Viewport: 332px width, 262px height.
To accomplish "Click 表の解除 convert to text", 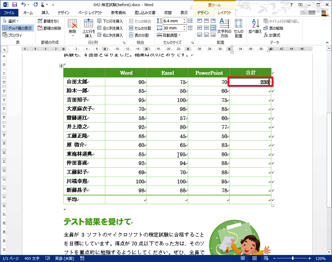I will (x=273, y=28).
